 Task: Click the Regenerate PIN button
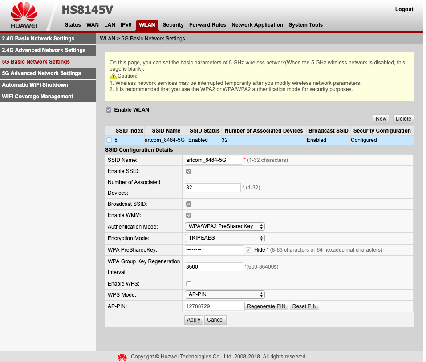[266, 306]
